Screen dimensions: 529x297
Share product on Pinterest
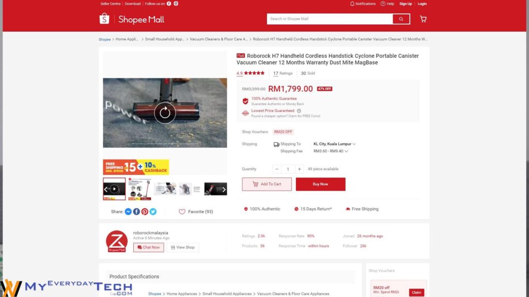tap(145, 211)
